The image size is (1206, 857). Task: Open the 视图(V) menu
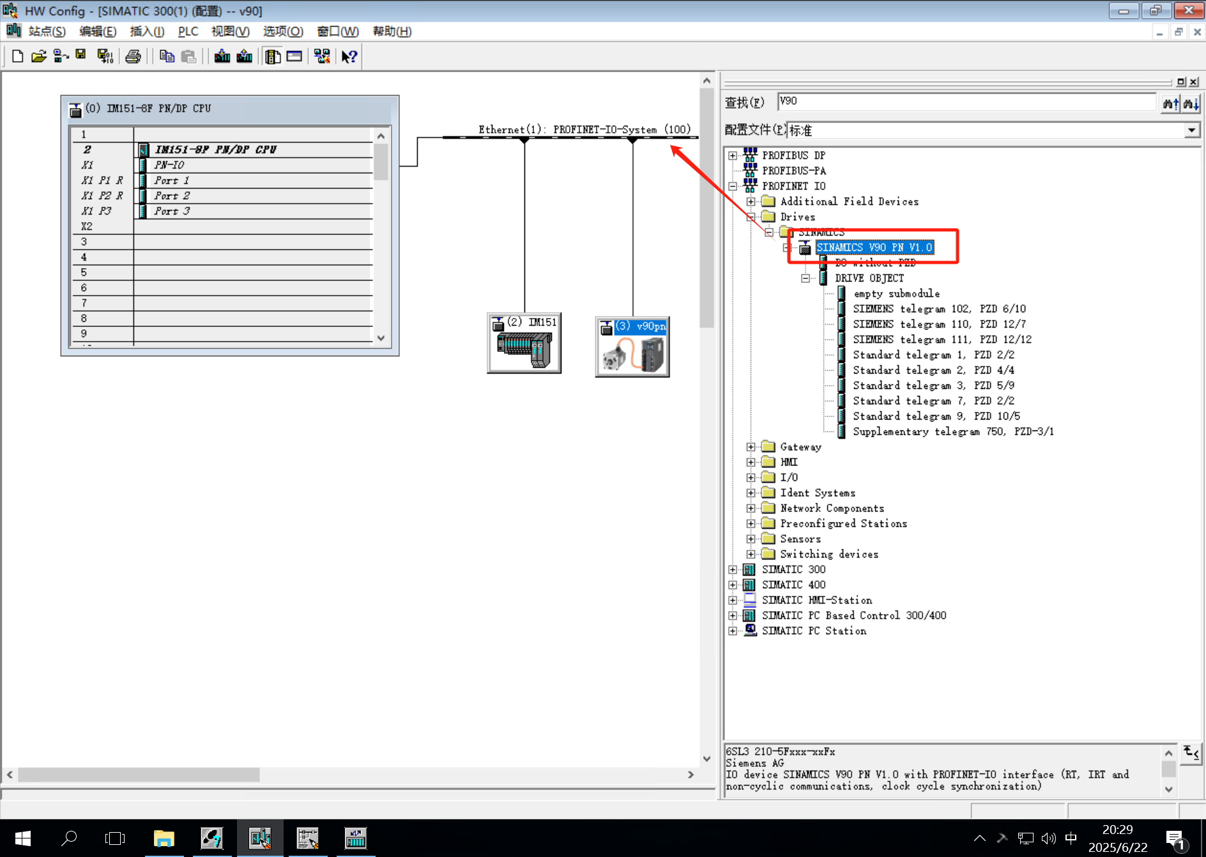pos(231,31)
